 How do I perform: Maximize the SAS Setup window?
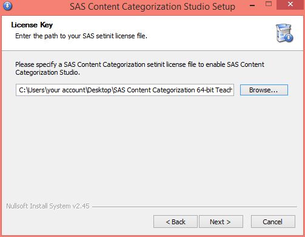tap(269, 4)
